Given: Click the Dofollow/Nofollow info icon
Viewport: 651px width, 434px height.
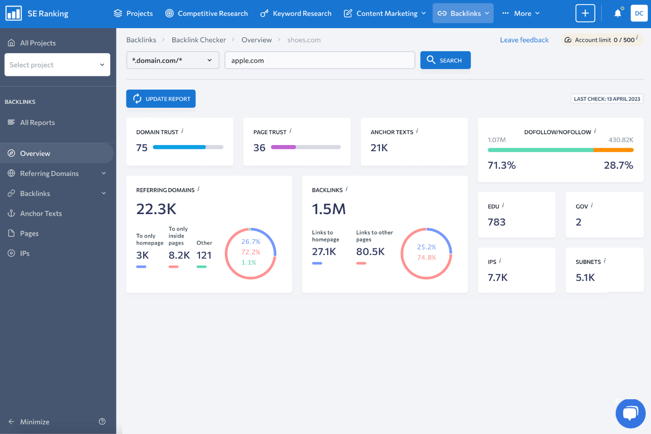Looking at the screenshot, I should click(x=595, y=131).
